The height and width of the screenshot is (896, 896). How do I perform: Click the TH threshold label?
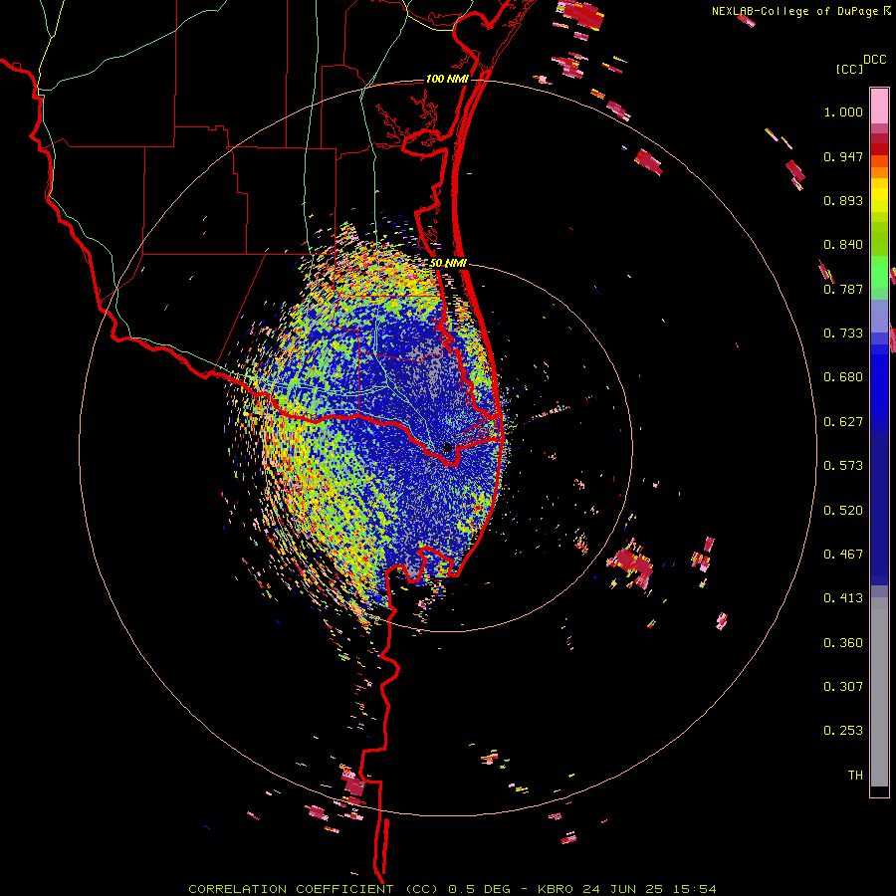855,776
